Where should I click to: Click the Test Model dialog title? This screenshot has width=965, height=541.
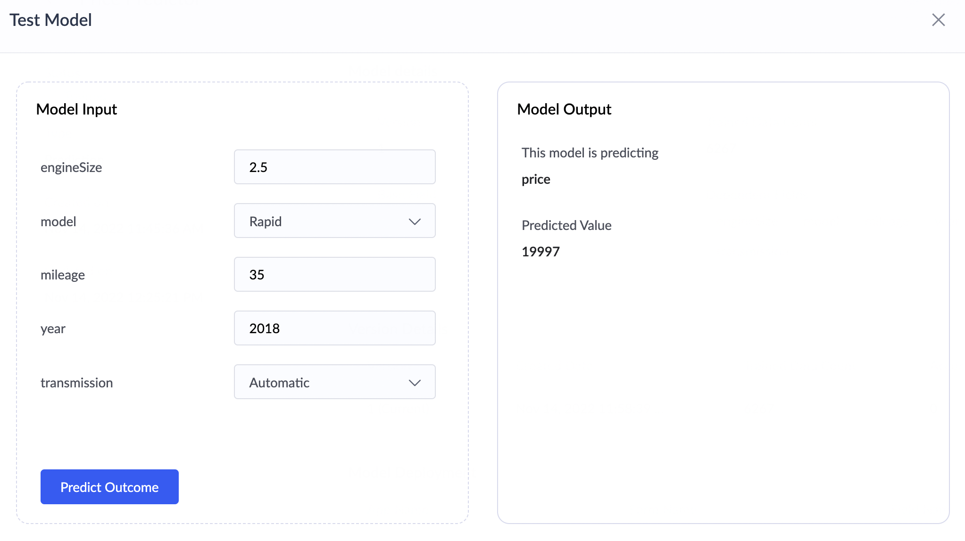[50, 20]
